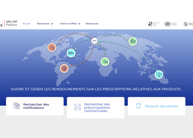Go to the Accueil tab
This screenshot has width=193, height=138.
point(26,24)
